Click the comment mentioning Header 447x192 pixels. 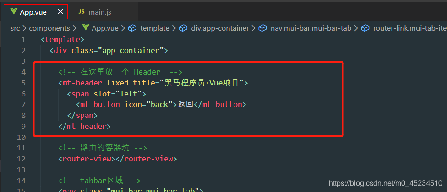coord(120,72)
